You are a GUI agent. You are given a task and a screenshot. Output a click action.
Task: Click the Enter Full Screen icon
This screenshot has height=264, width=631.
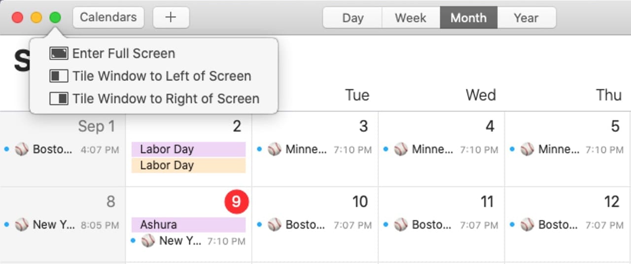59,53
